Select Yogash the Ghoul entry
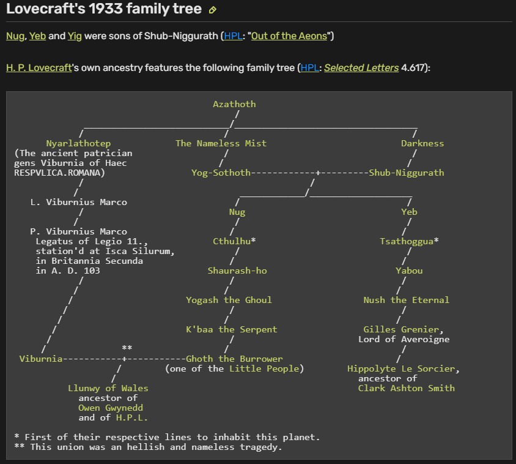The width and height of the screenshot is (516, 464). pyautogui.click(x=229, y=300)
